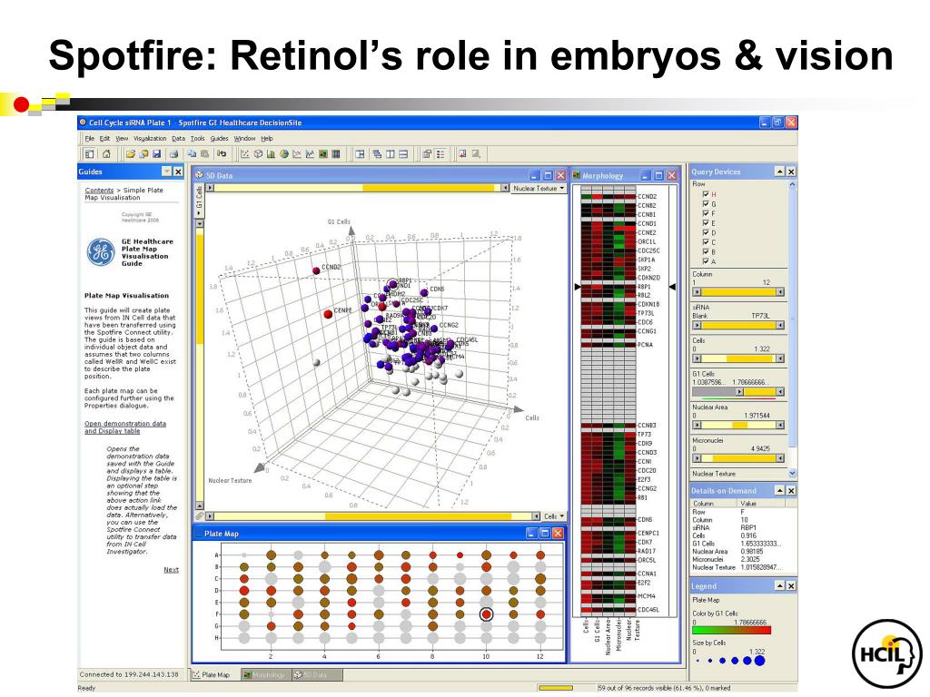Create a new heat map visualization
Image resolution: width=930 pixels, height=697 pixels.
tap(323, 154)
